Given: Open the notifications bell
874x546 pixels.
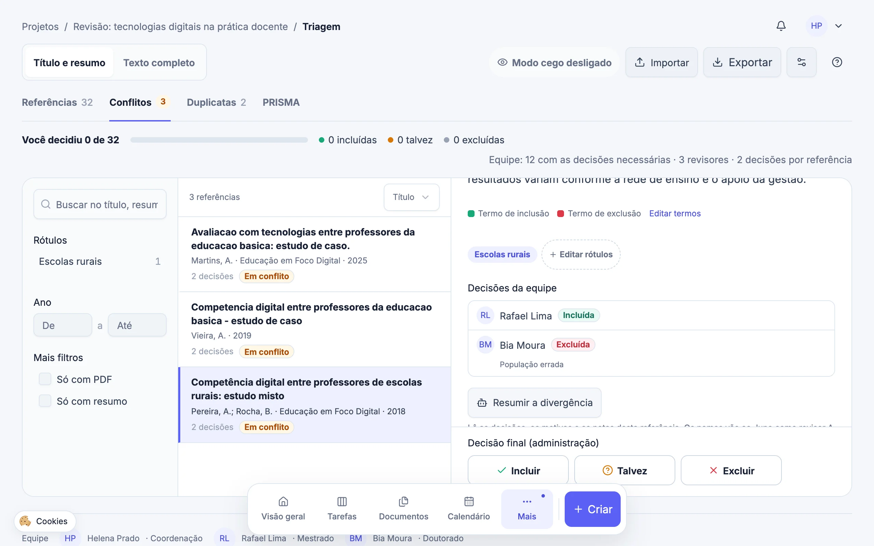Looking at the screenshot, I should 781,26.
